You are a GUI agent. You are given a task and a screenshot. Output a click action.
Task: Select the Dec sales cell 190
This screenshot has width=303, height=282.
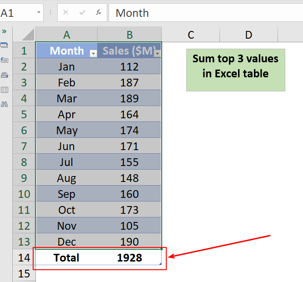coord(129,242)
